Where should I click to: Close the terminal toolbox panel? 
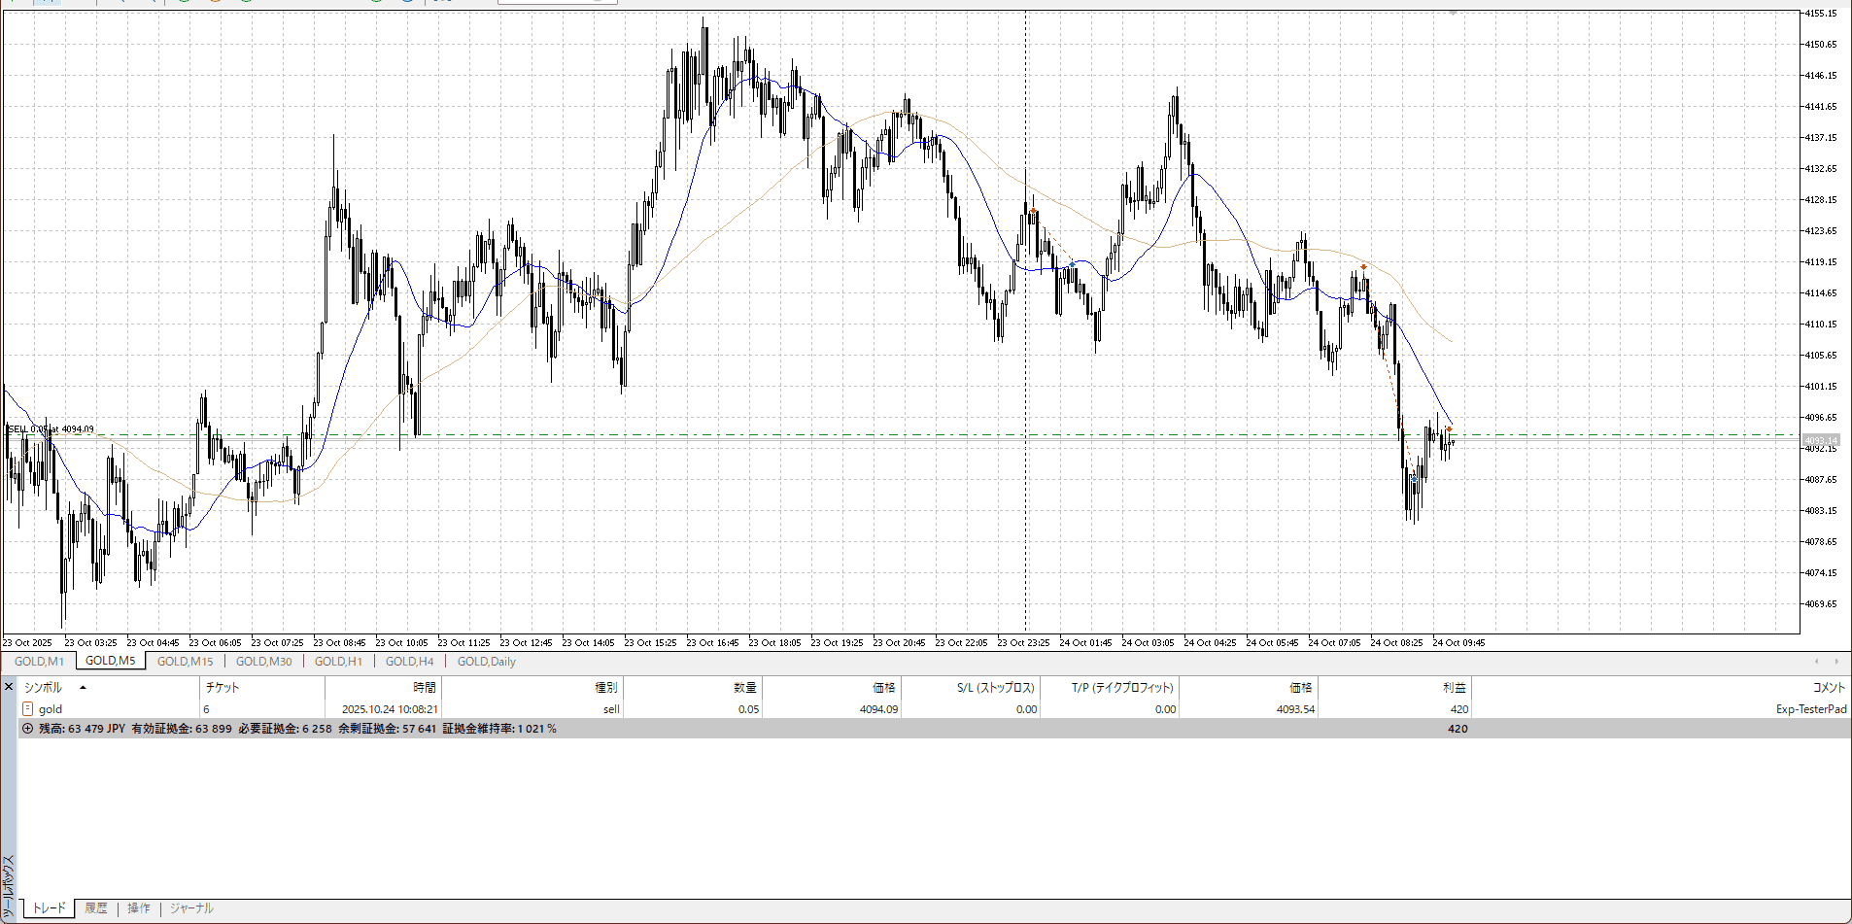click(9, 687)
